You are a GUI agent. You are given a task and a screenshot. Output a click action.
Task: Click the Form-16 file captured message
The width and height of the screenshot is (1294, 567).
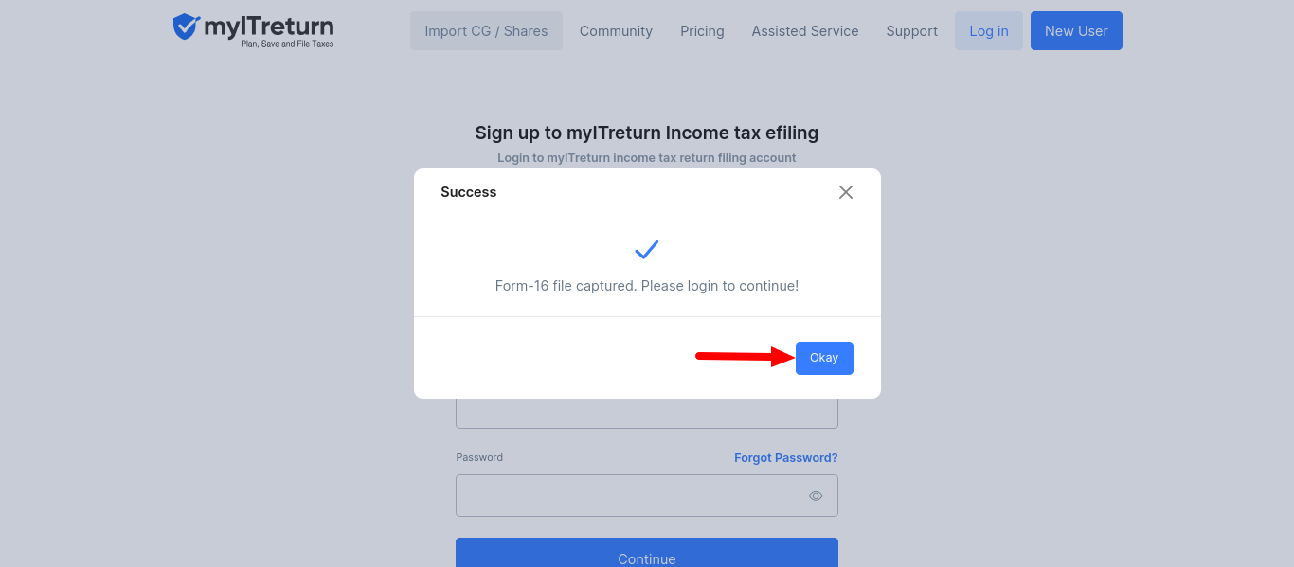click(647, 286)
